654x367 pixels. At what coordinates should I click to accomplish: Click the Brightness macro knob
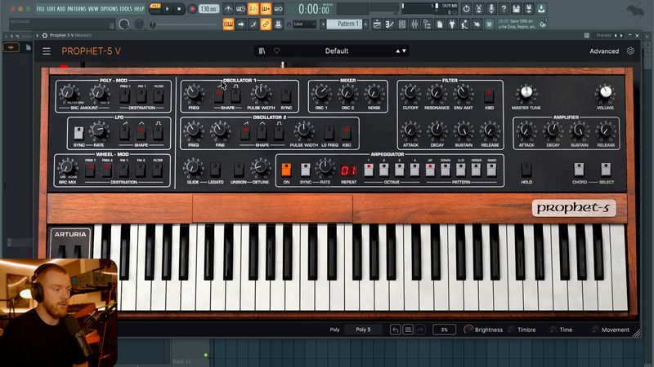[468, 329]
